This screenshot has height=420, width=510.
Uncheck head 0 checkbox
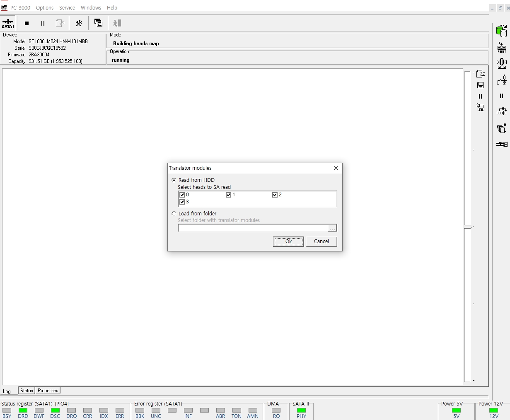tap(182, 195)
